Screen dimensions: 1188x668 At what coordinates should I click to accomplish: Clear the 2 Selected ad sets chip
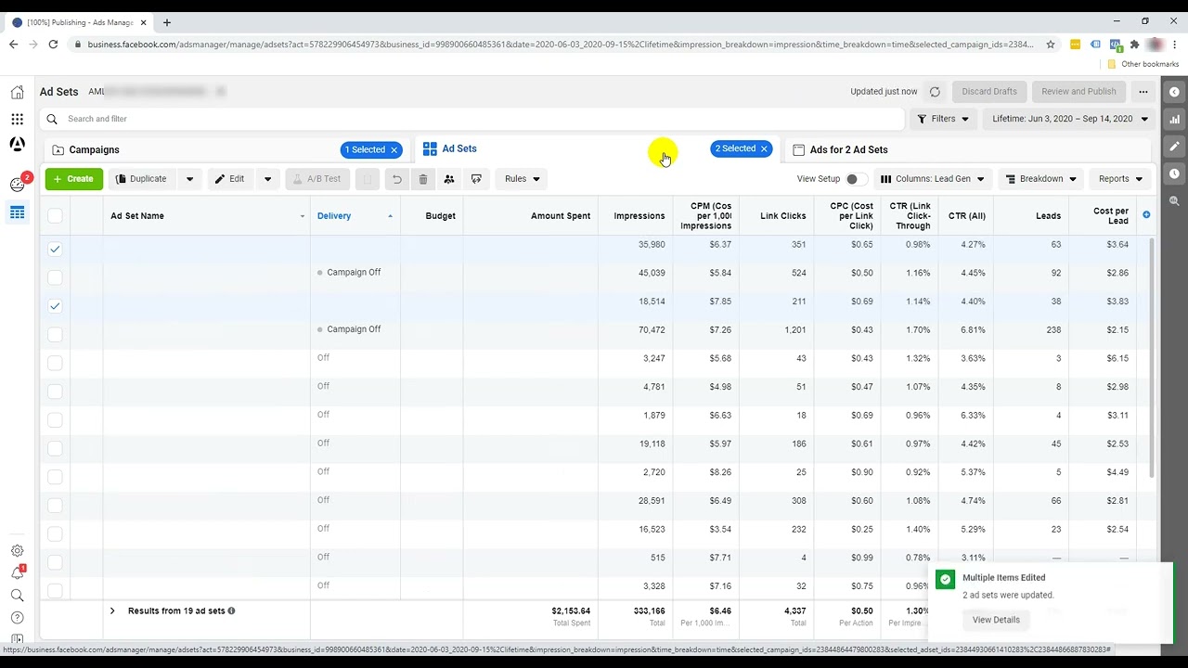pos(764,148)
